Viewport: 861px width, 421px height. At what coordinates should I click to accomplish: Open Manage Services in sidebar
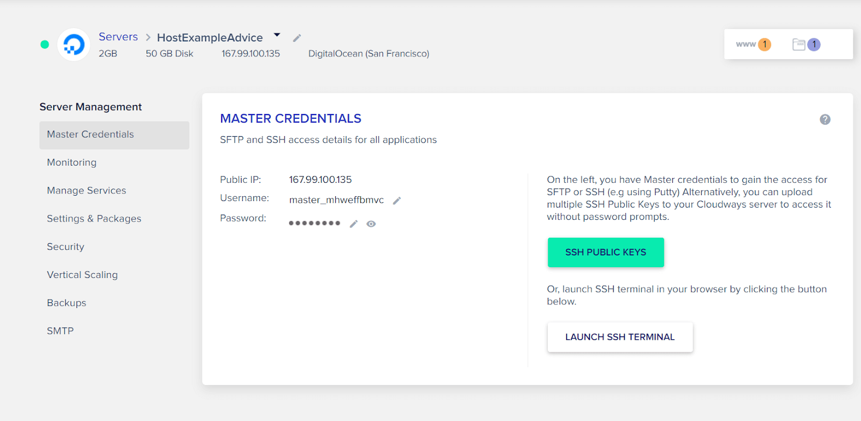pos(87,190)
